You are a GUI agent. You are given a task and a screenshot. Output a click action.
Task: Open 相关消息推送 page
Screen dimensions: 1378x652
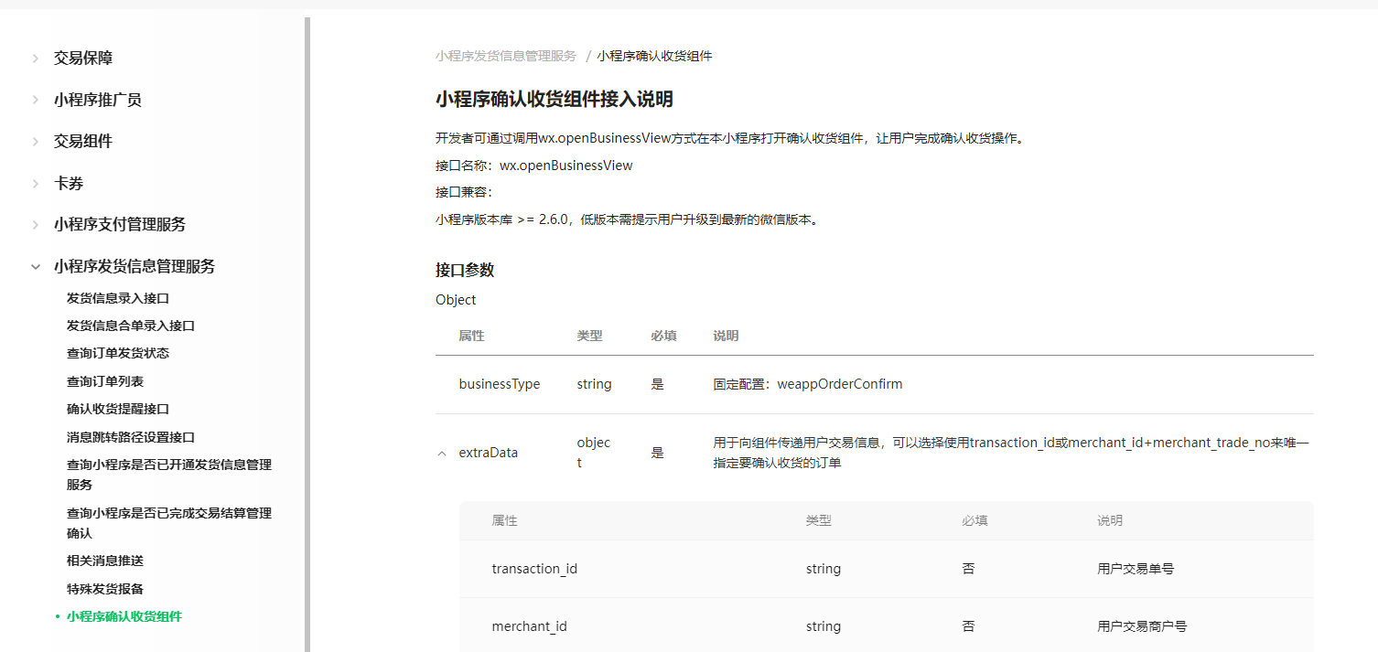(x=105, y=561)
